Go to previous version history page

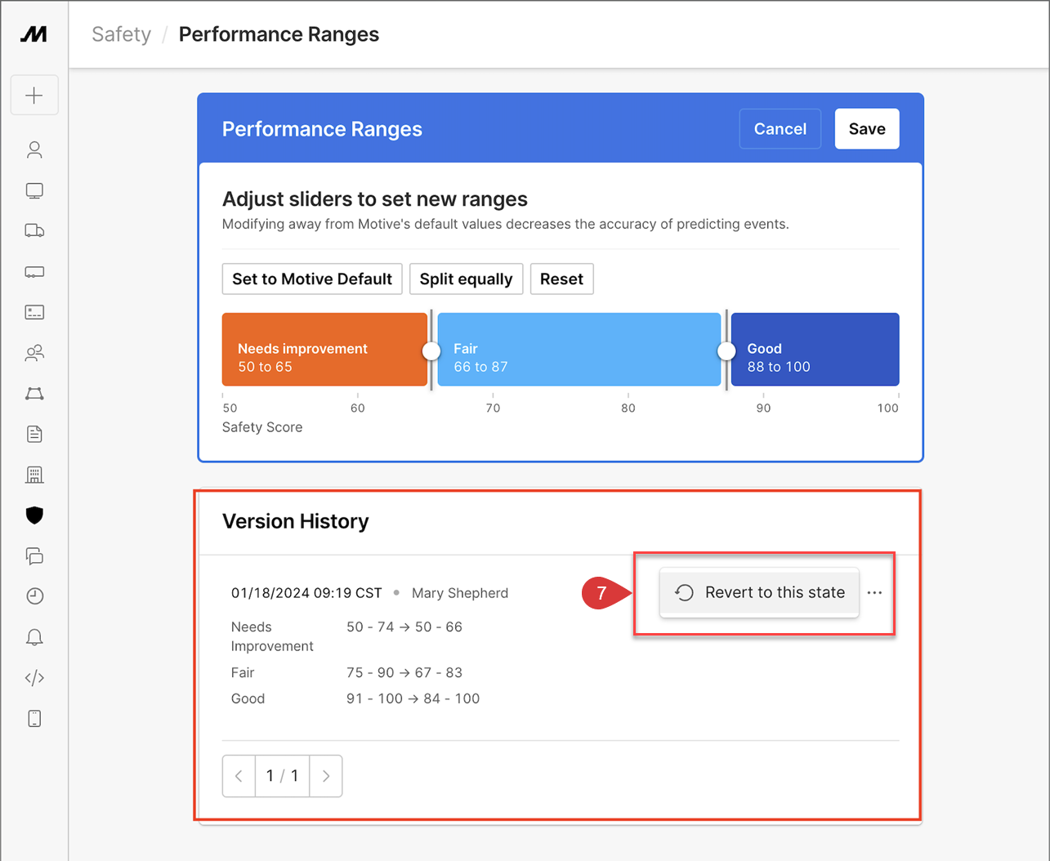pos(239,776)
